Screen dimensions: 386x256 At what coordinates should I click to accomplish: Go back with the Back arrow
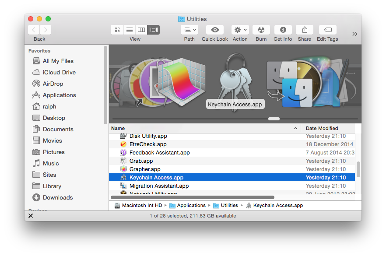point(34,30)
